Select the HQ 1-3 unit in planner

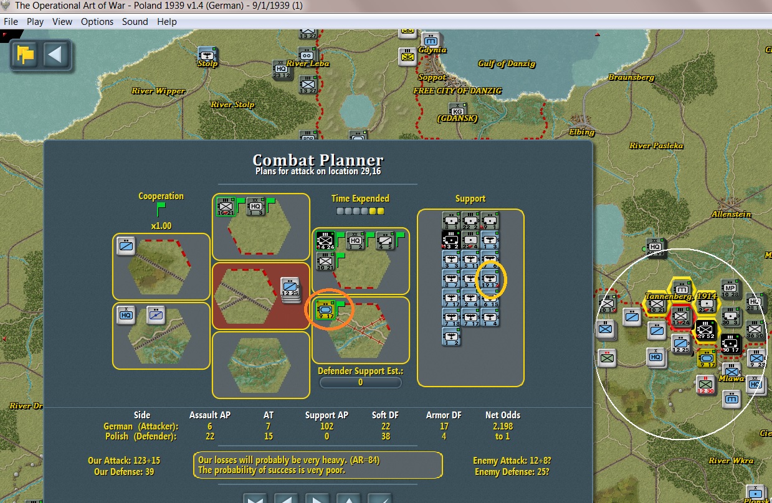pyautogui.click(x=255, y=206)
